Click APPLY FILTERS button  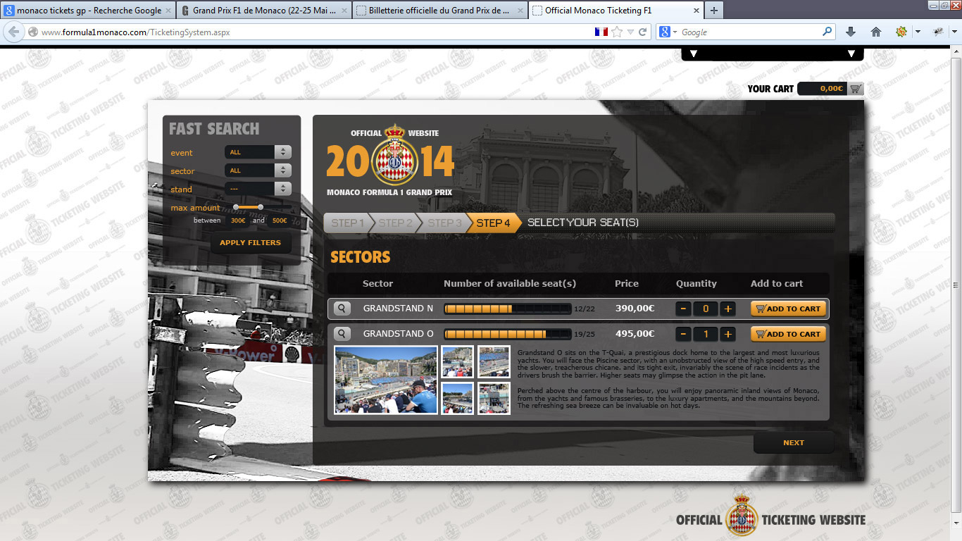coord(250,242)
